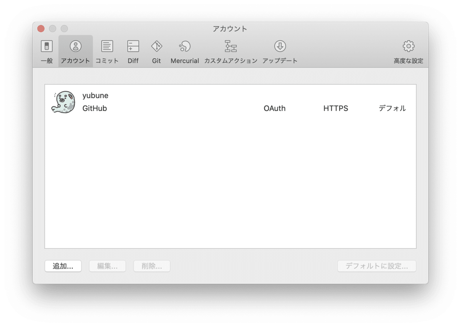Switch to the アカウント (Accounts) tab

click(x=75, y=51)
